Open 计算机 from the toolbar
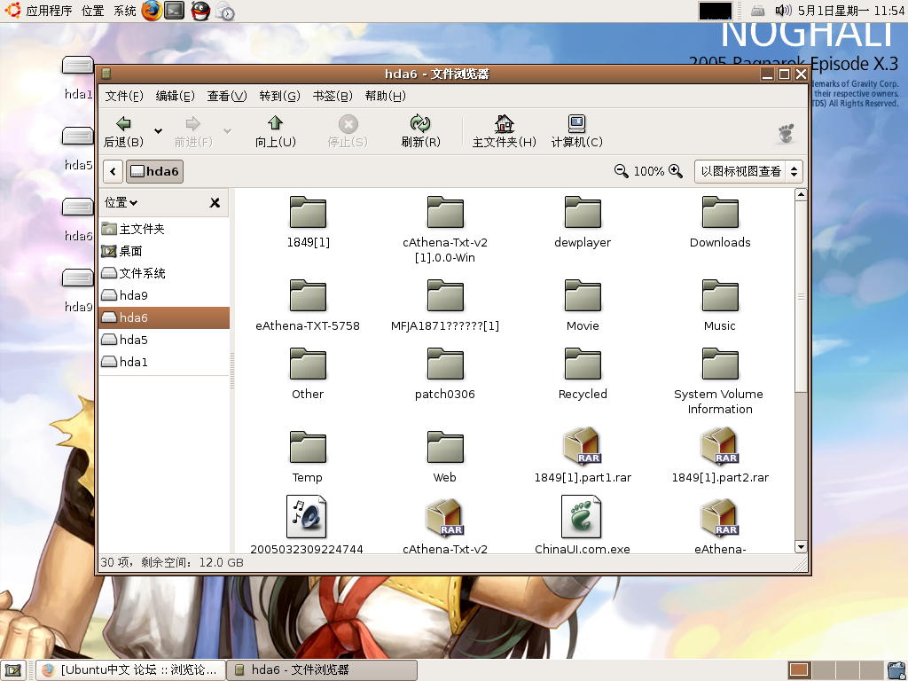Viewport: 908px width, 681px height. (576, 131)
